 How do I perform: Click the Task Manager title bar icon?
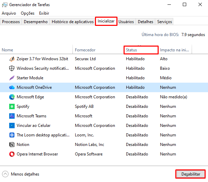(x=5, y=5)
